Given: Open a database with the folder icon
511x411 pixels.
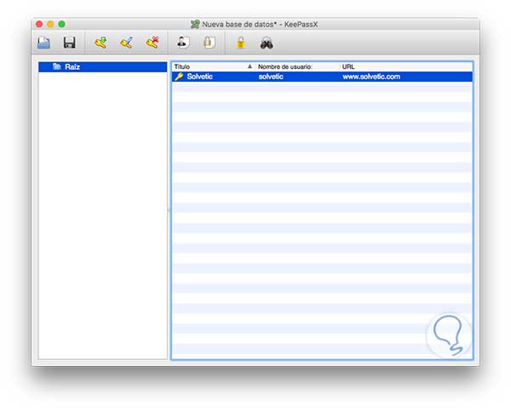Looking at the screenshot, I should 43,43.
